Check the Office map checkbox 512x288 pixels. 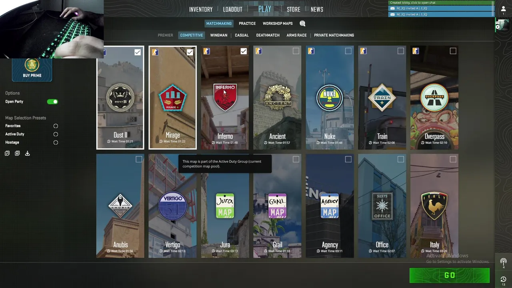click(x=401, y=160)
